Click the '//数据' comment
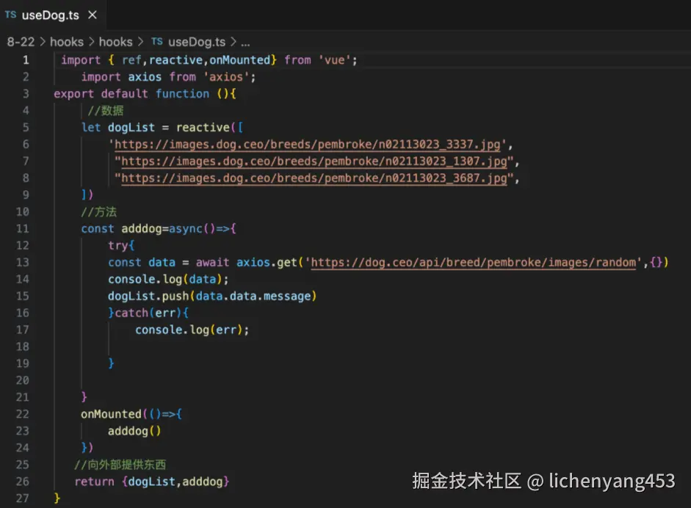This screenshot has height=508, width=691. pyautogui.click(x=106, y=111)
